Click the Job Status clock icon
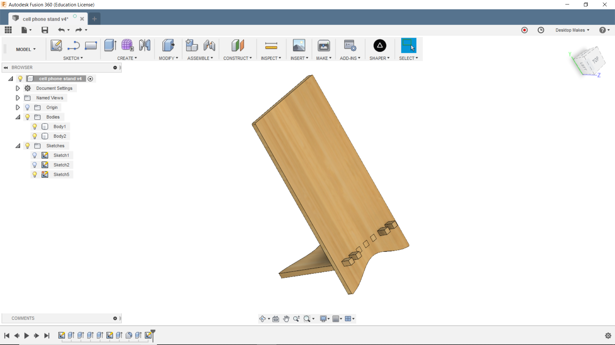 click(541, 30)
